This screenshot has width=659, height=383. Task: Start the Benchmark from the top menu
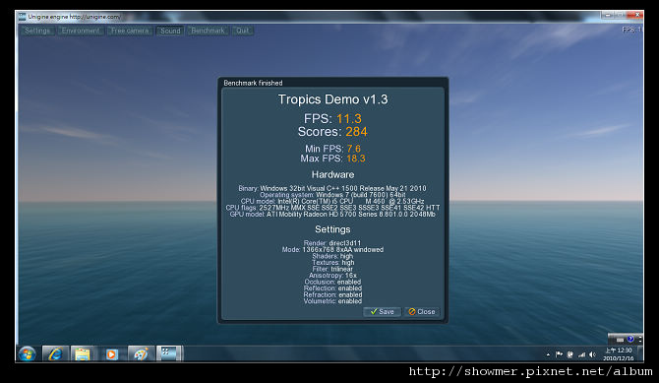pos(209,31)
